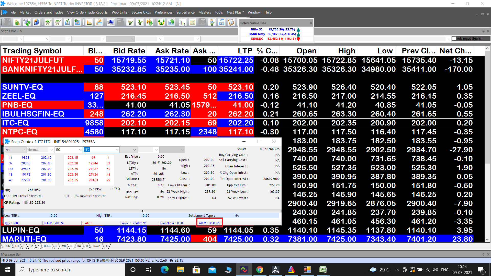Viewport: 491px width, 276px height.
Task: Launch Excel from the Windows taskbar
Action: [323, 270]
